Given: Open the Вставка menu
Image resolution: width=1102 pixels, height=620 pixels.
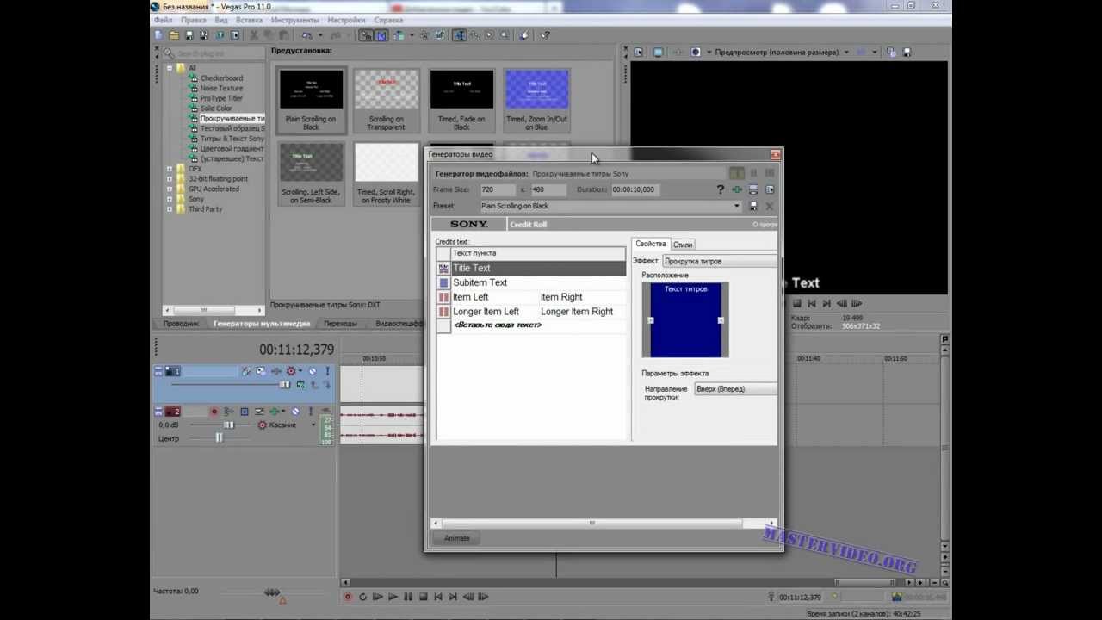Looking at the screenshot, I should (x=249, y=20).
